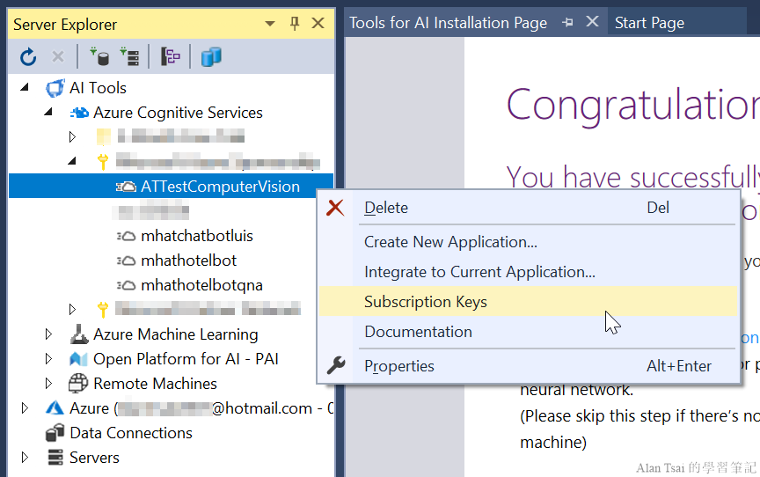The height and width of the screenshot is (477, 760).
Task: Open the Azure services cube icon
Action: tap(211, 56)
